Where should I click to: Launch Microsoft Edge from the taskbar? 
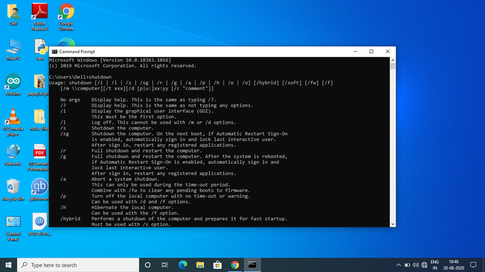click(x=183, y=265)
